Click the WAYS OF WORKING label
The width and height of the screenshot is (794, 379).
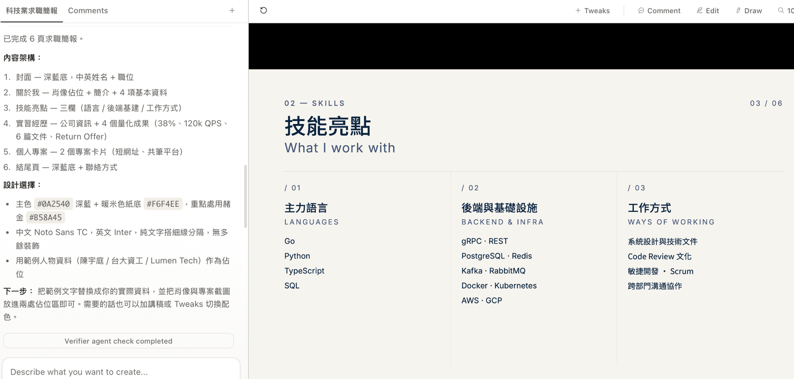pos(671,222)
